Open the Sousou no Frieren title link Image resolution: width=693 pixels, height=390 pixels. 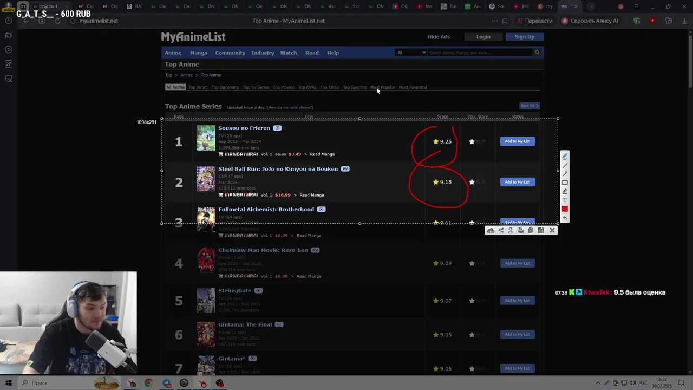tap(244, 128)
